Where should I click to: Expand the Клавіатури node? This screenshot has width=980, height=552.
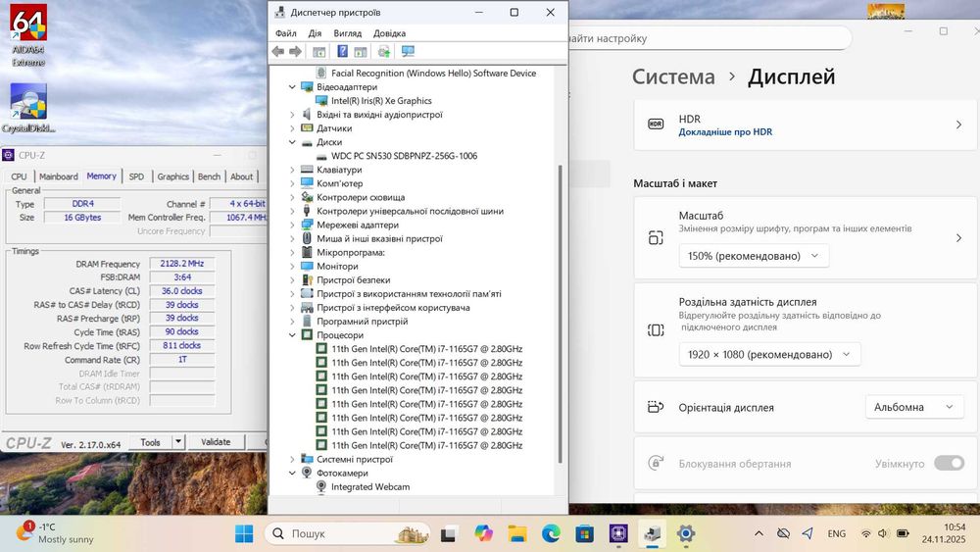[x=292, y=170]
